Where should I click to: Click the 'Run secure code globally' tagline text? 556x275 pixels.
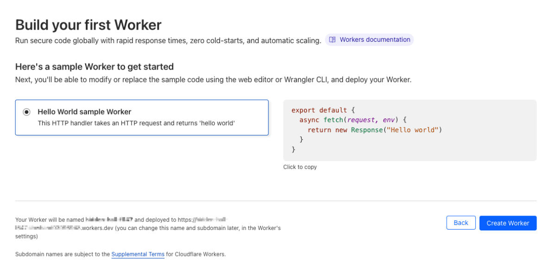click(168, 41)
